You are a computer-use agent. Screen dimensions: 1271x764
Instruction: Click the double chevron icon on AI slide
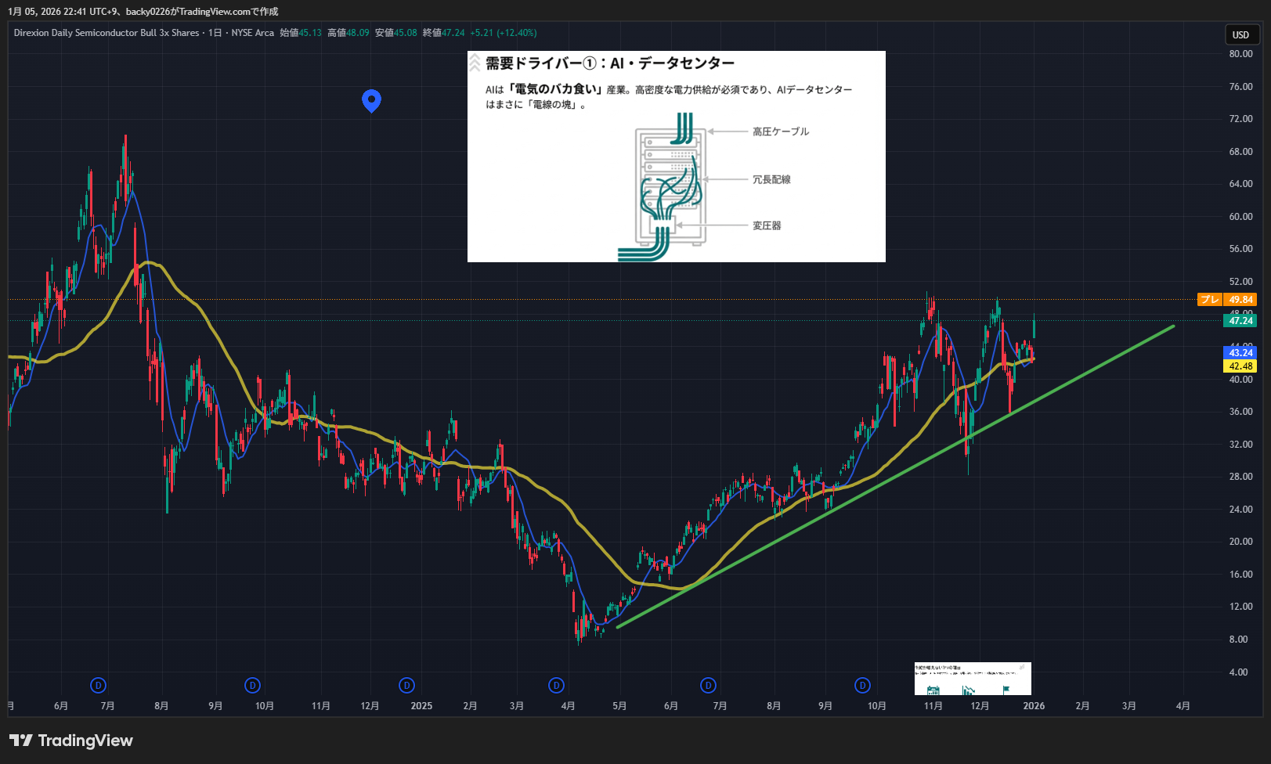(475, 63)
